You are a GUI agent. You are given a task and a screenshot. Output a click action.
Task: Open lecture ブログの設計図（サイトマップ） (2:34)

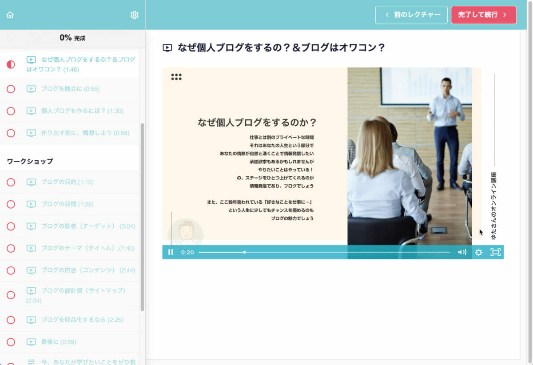coord(69,295)
